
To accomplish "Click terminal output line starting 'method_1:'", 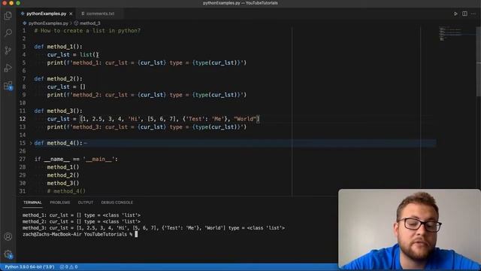I will tap(81, 215).
